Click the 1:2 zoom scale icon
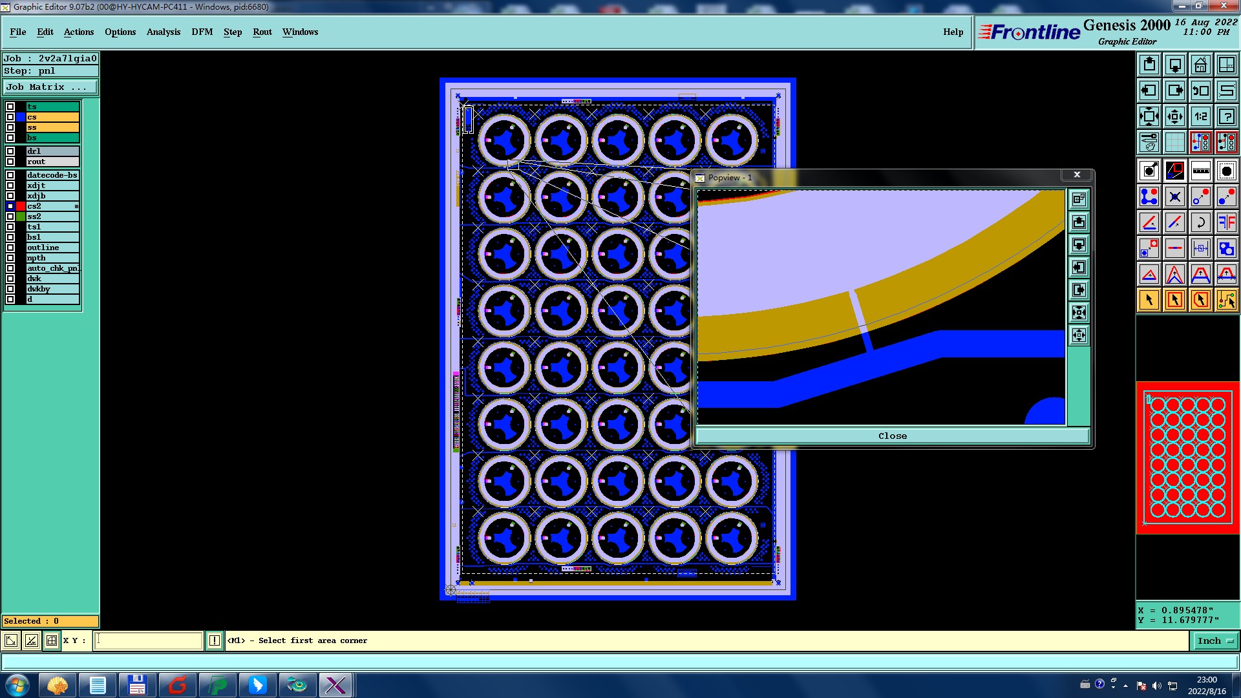Image resolution: width=1241 pixels, height=698 pixels. point(1200,116)
